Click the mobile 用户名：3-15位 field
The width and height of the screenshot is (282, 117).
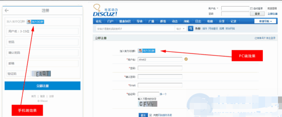pos(42,31)
